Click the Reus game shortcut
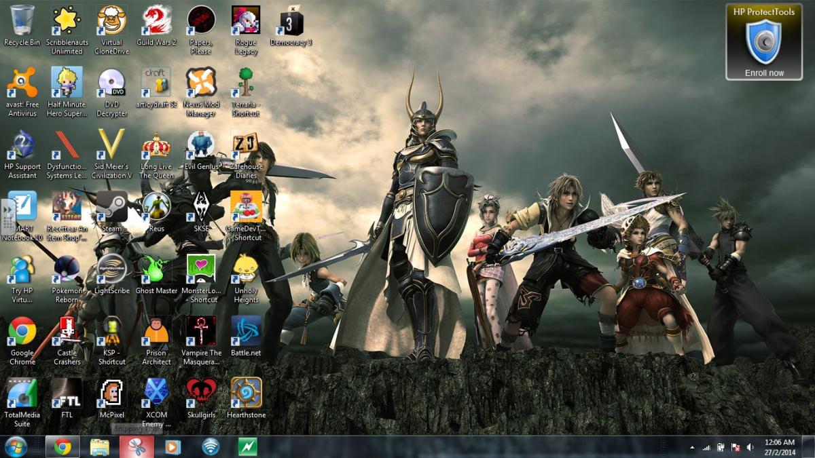Screen dimensions: 815x458 [156, 212]
